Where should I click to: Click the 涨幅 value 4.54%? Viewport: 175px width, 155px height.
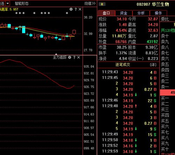tap(121, 30)
